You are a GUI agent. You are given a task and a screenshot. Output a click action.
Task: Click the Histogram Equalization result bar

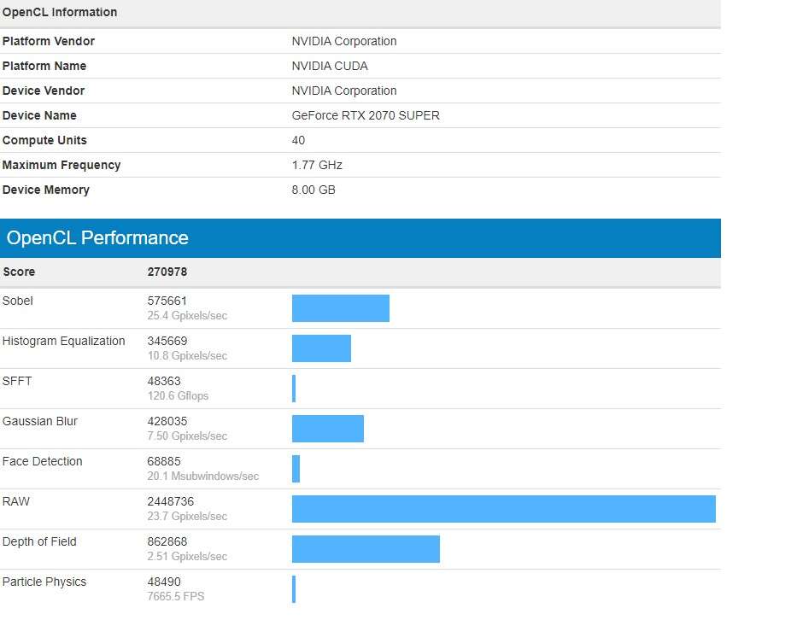point(321,348)
